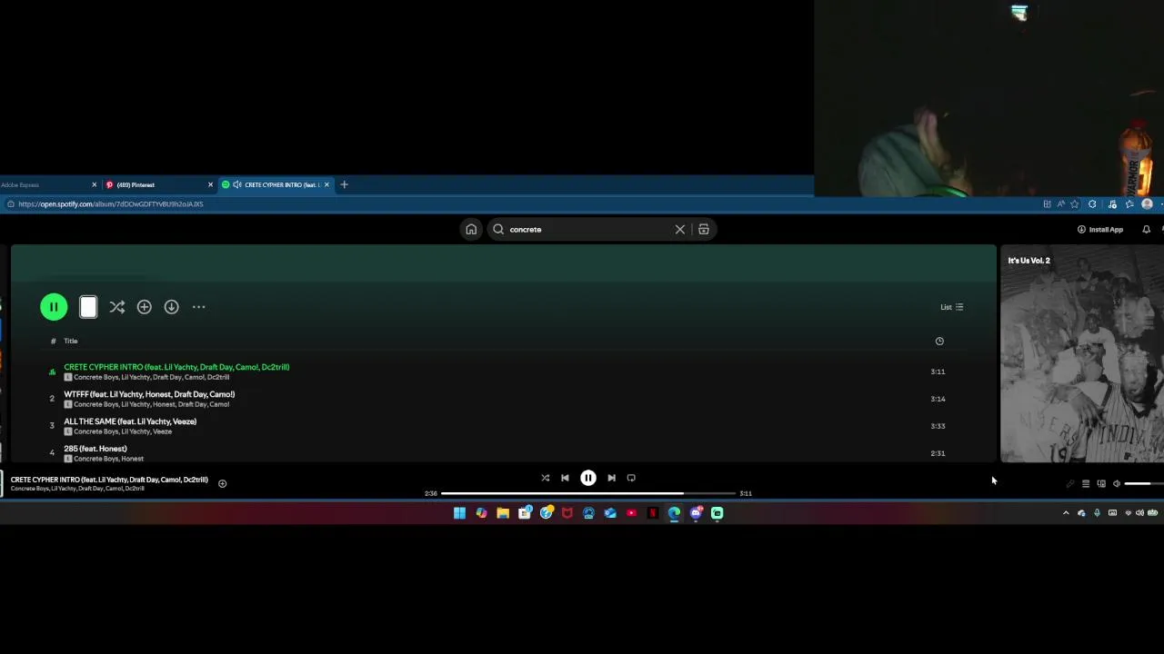Pause the album with the green button

[x=54, y=307]
